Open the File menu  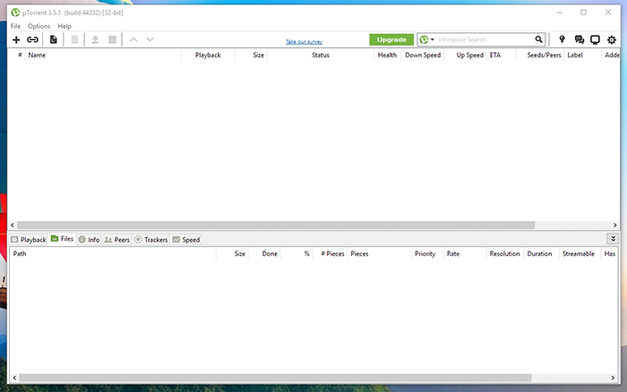pos(15,26)
